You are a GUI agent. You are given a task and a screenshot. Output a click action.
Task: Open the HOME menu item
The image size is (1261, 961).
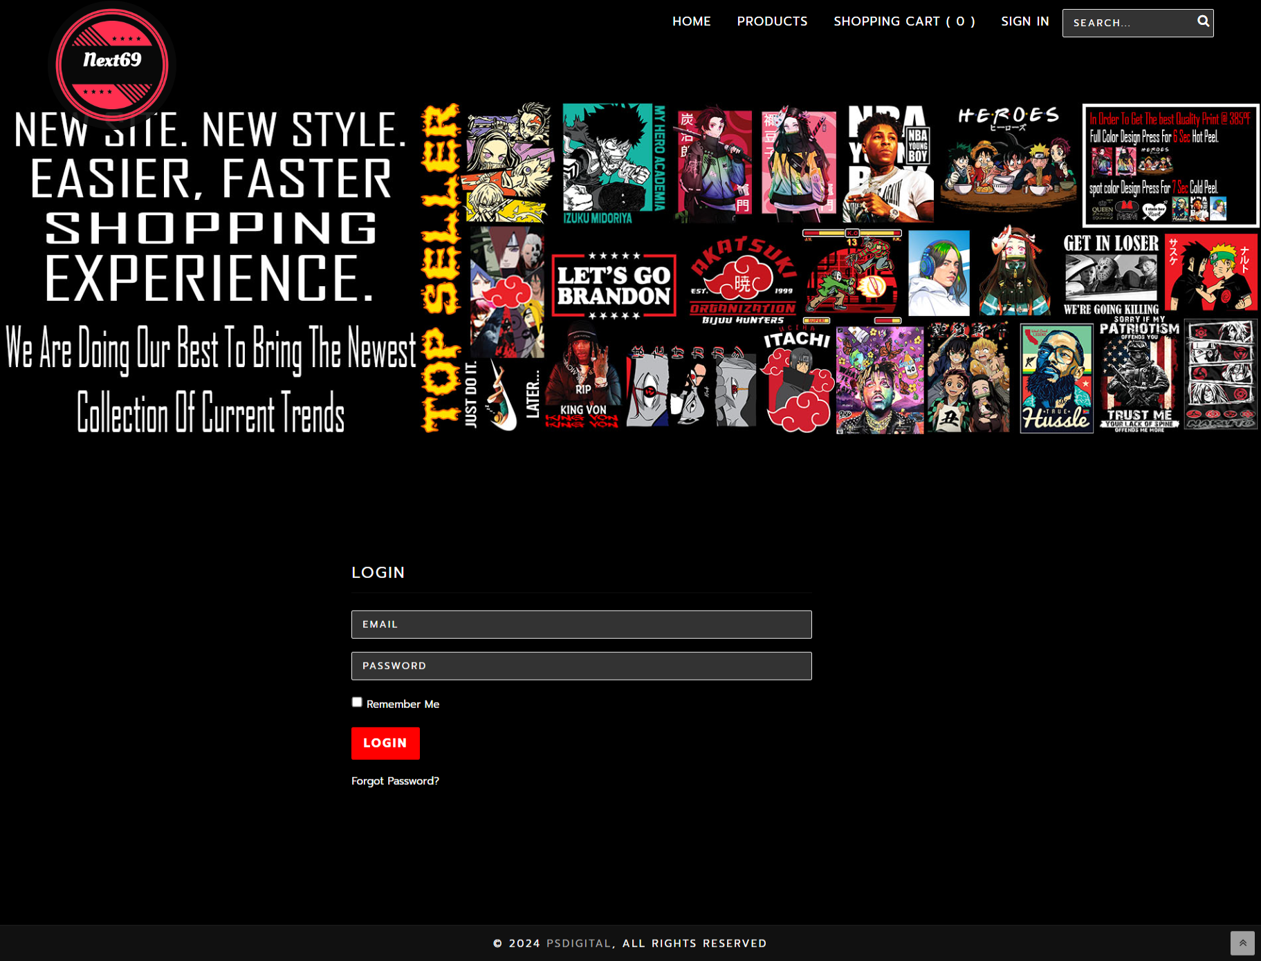pos(691,21)
